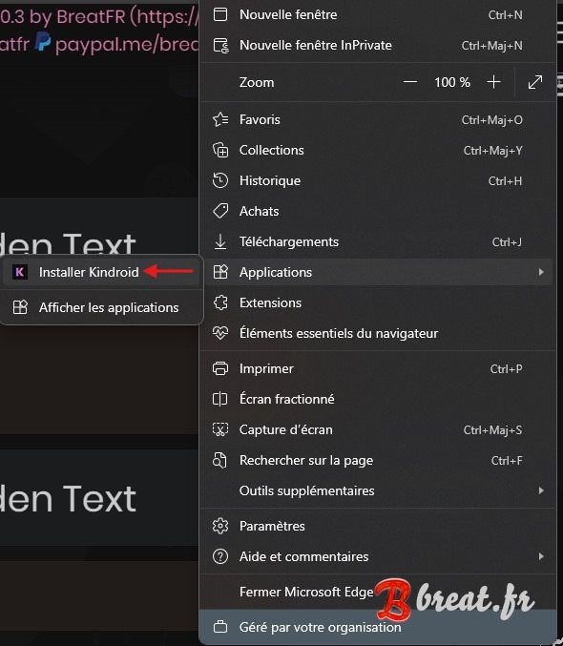Click the Afficher les applications grid icon
Screen dimensions: 563x646
point(20,307)
